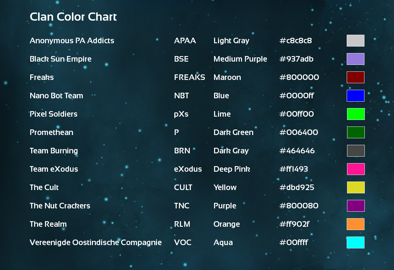Click the Dark Gray color name
The image size is (394, 270).
tap(231, 151)
